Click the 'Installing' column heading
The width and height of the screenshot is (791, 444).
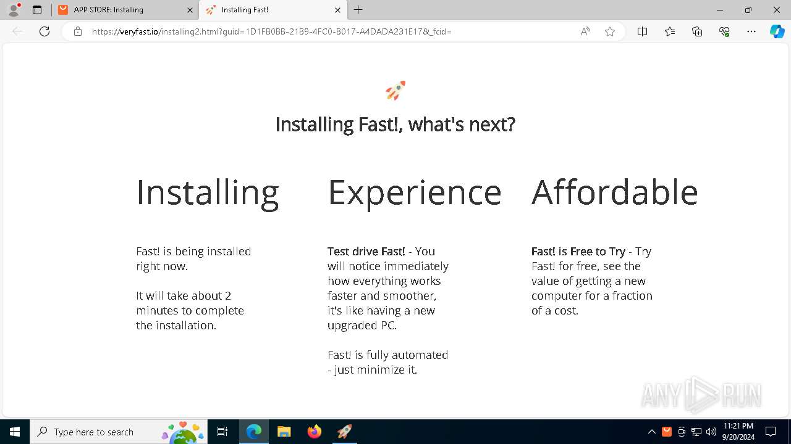point(208,193)
